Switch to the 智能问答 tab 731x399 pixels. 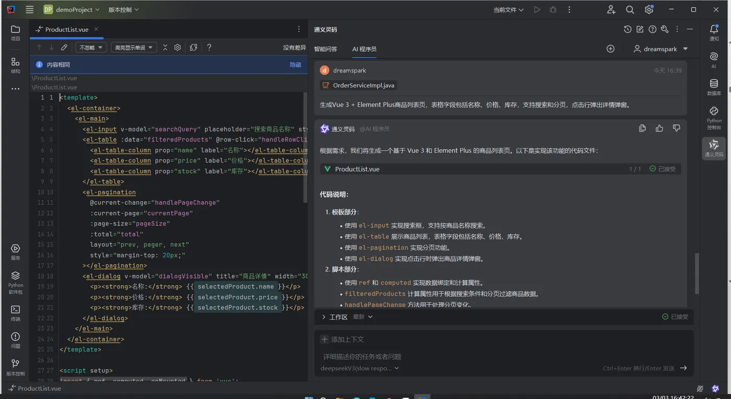coord(325,49)
